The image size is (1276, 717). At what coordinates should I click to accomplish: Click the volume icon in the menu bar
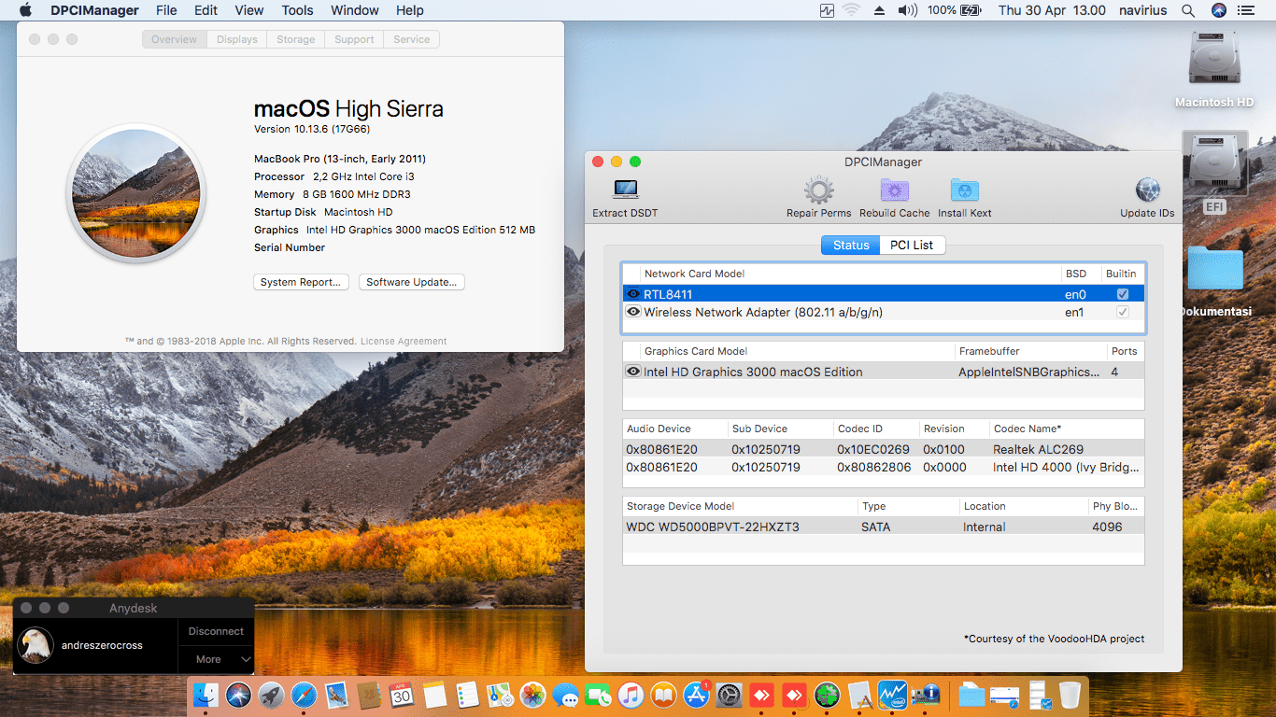(x=907, y=10)
